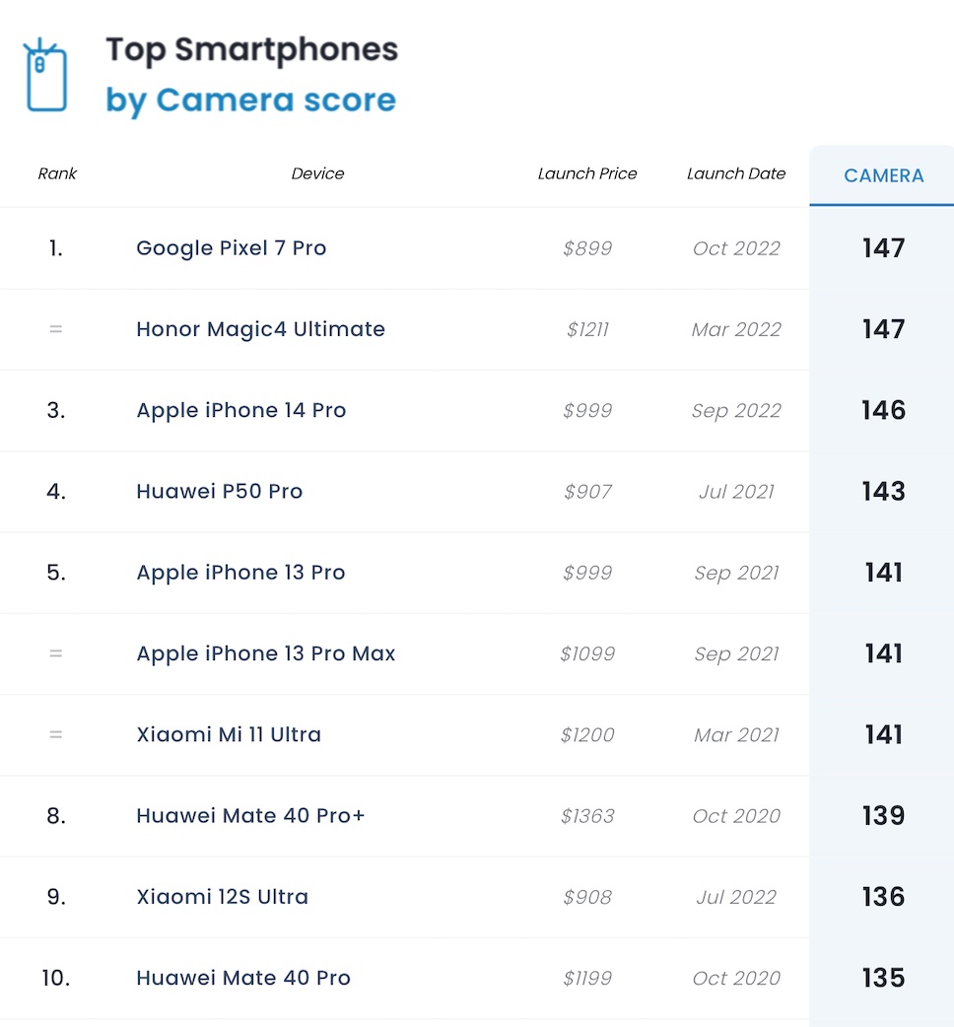Screen dimensions: 954x1027
Task: Click the 146 camera score for iPhone 14 Pro
Action: click(x=883, y=410)
